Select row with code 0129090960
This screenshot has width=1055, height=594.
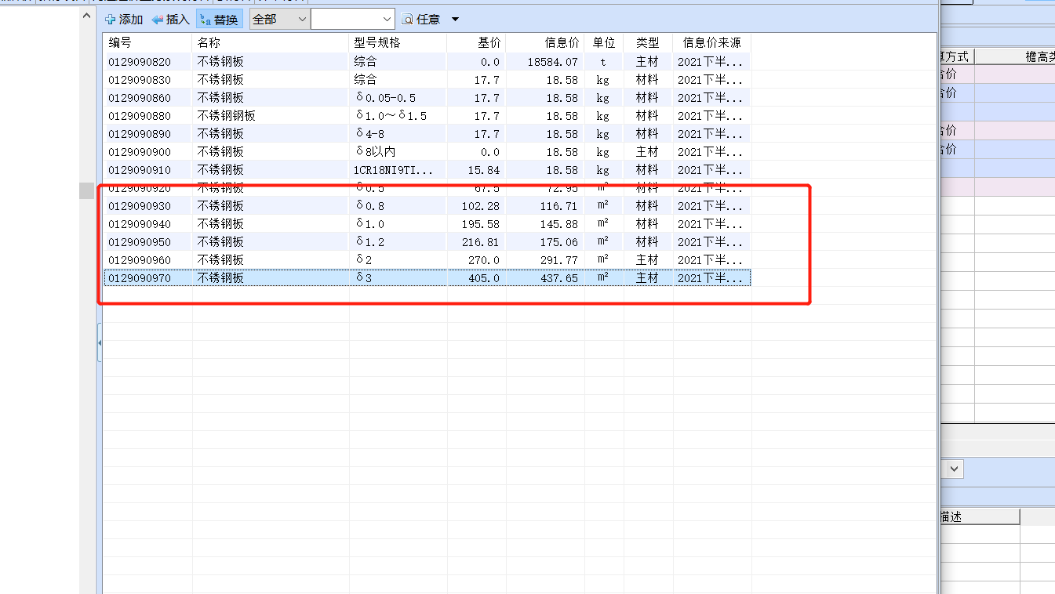(x=427, y=260)
